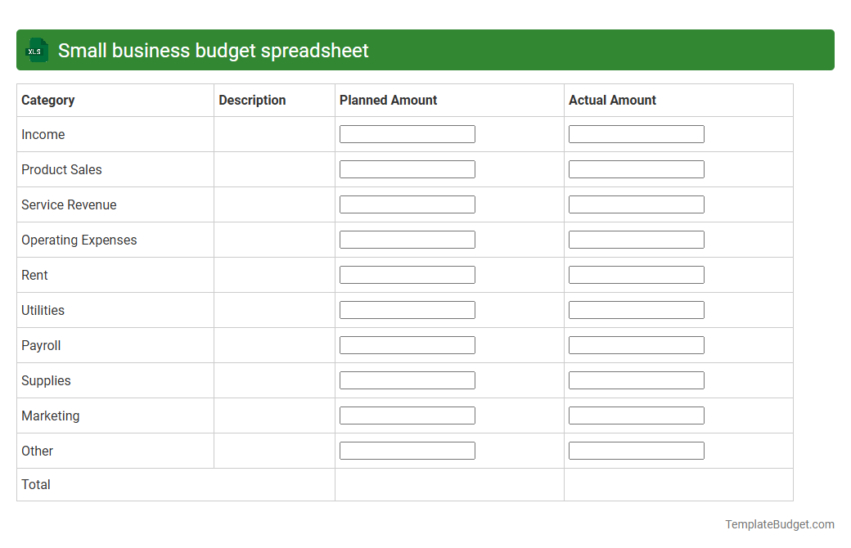The image size is (851, 548).
Task: Click the Rent actual amount field
Action: [636, 274]
